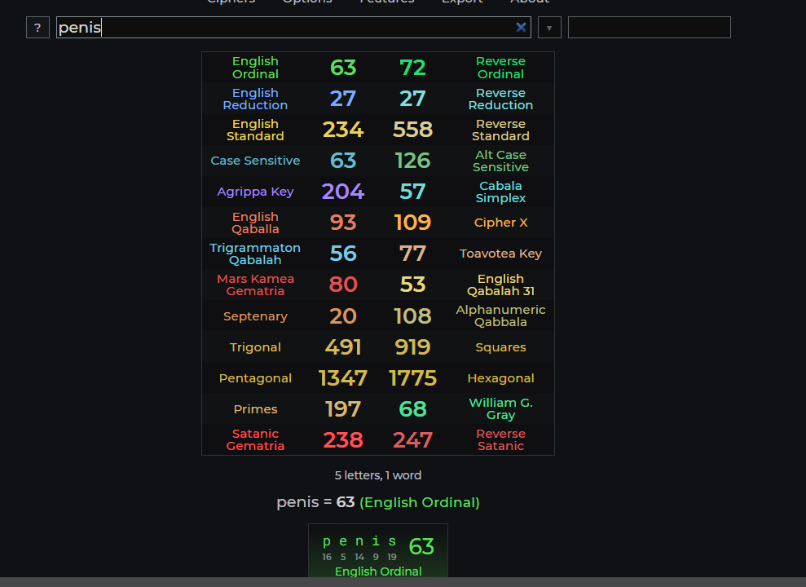Choose the Cabala Simplex cipher label
806x587 pixels.
coord(500,192)
